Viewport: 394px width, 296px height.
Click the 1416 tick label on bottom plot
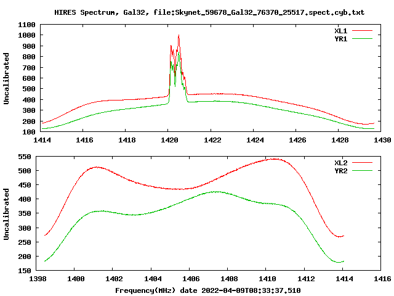coord(382,279)
